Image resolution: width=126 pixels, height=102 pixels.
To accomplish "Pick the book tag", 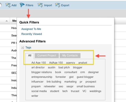I will point(58,72).
